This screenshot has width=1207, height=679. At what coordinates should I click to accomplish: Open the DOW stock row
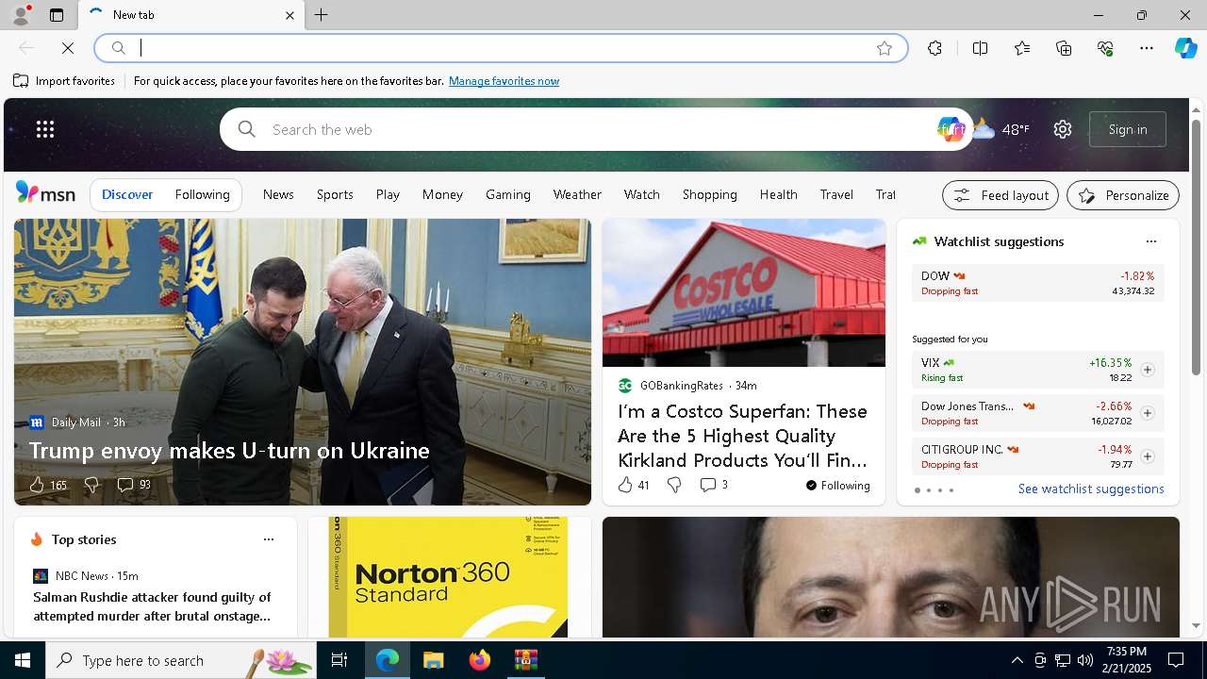[1037, 283]
